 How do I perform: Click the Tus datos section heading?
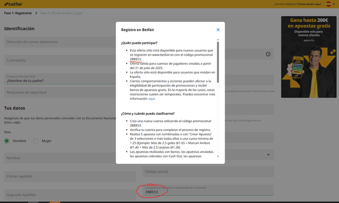(x=14, y=108)
